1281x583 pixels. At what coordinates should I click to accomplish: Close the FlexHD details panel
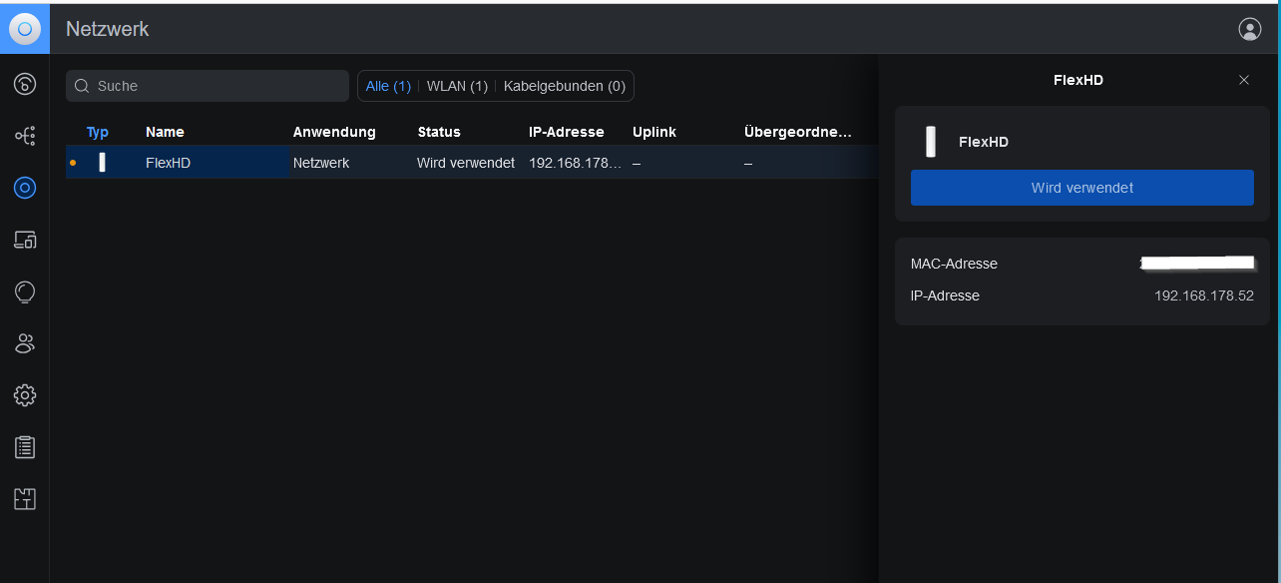[x=1244, y=80]
